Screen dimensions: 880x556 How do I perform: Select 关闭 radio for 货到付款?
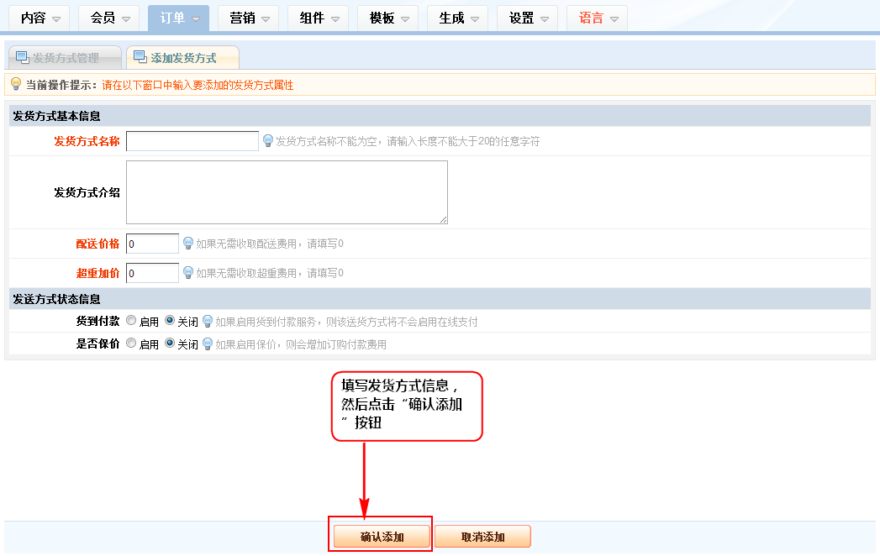click(x=170, y=321)
